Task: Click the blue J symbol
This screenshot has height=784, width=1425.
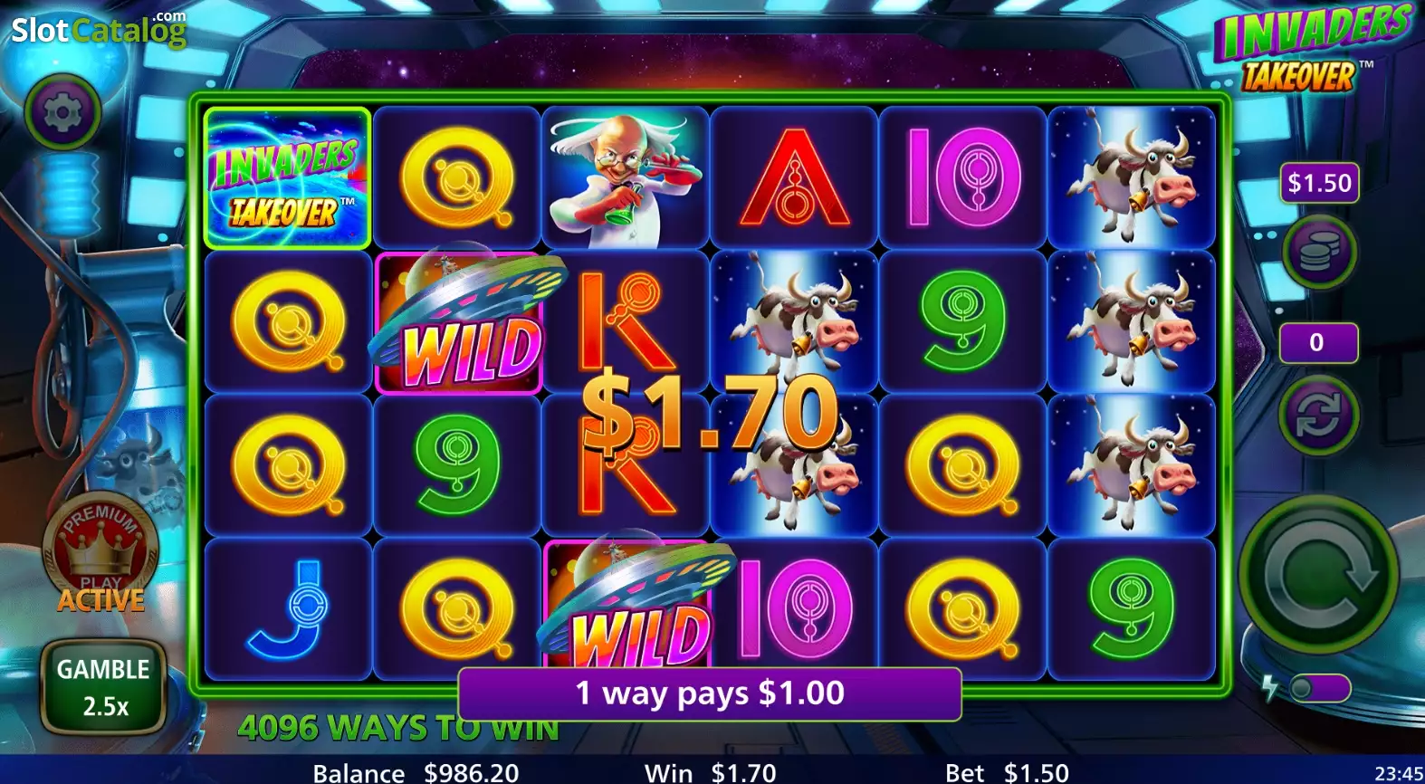Action: (x=288, y=608)
